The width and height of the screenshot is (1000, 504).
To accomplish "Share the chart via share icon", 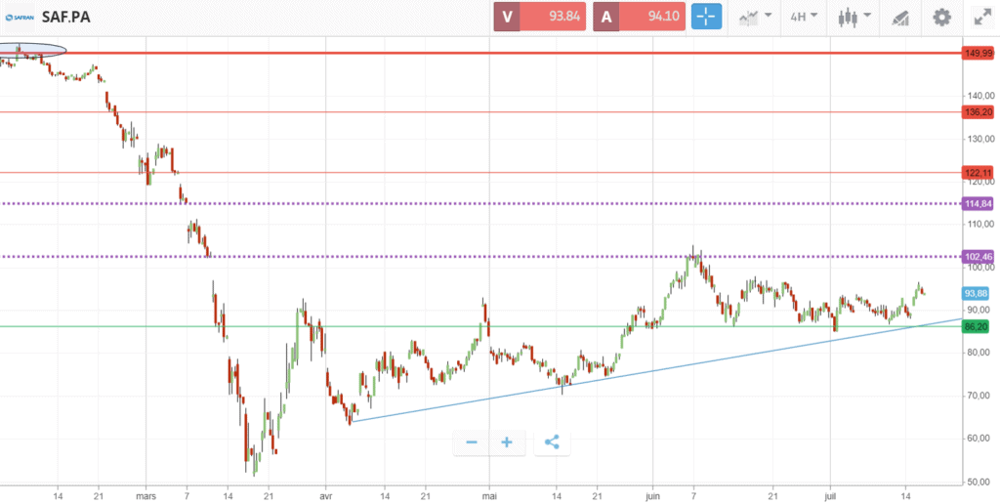I will tap(553, 442).
